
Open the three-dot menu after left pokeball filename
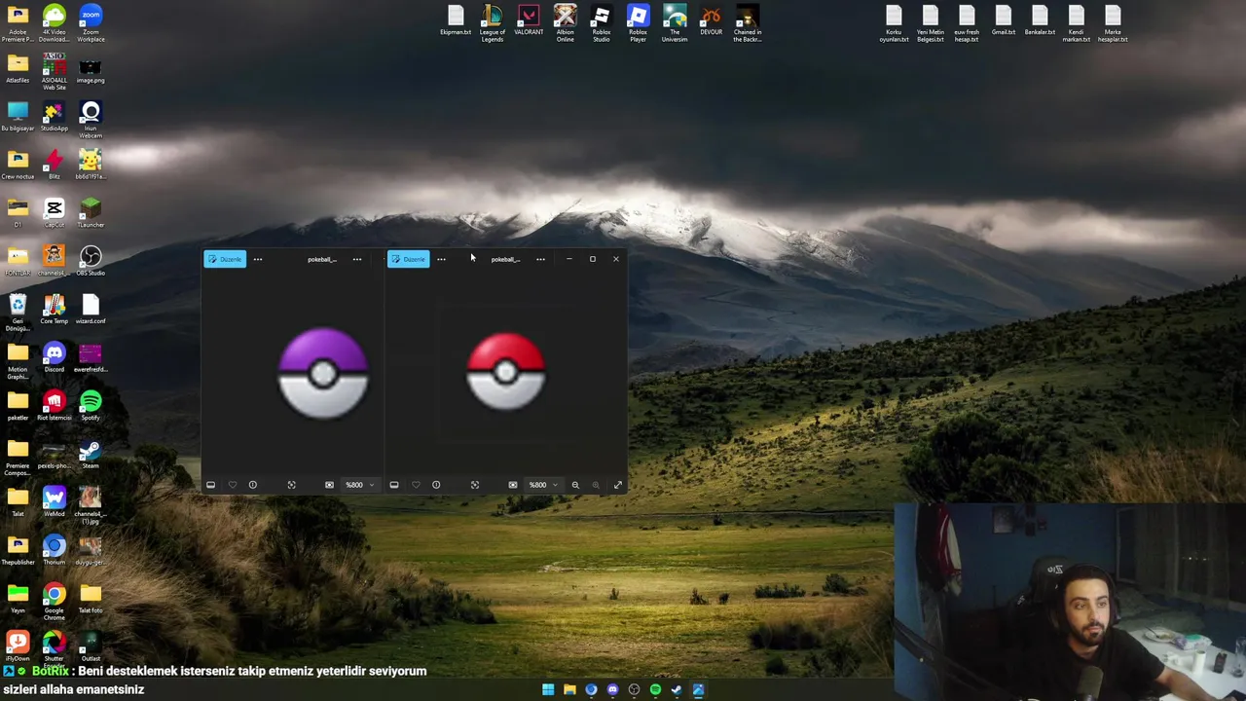[x=357, y=259]
